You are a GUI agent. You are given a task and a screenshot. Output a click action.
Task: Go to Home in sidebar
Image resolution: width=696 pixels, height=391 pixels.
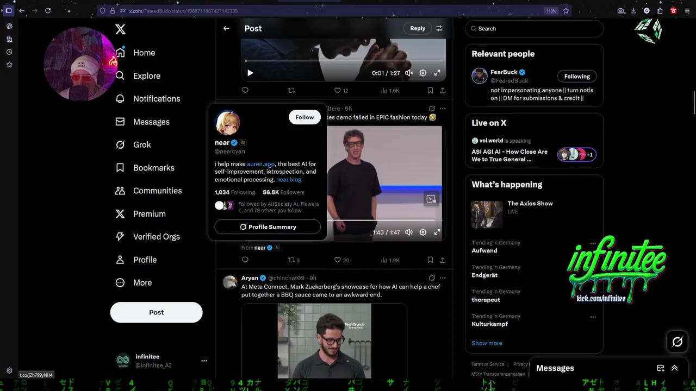point(135,53)
